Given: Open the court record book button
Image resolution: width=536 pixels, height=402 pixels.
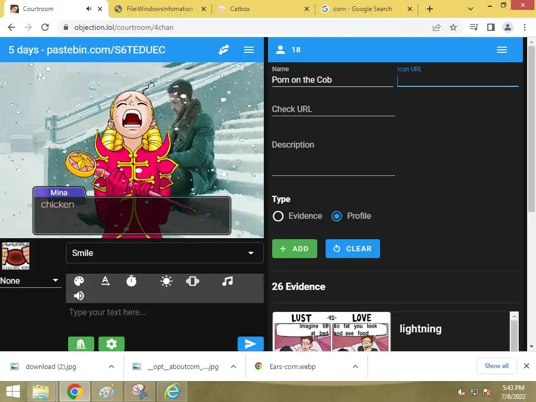Looking at the screenshot, I should tap(81, 343).
